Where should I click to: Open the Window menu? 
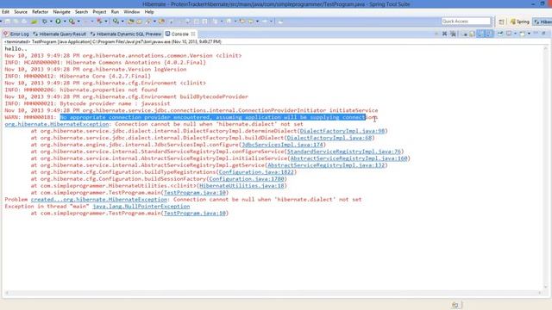[132, 12]
